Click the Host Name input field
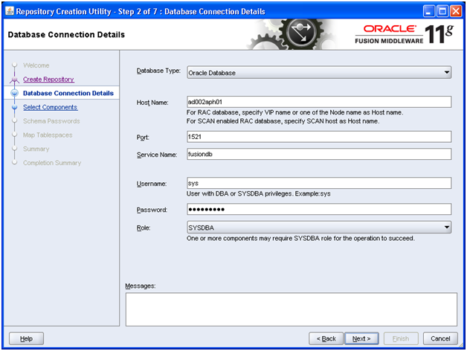This screenshot has height=351, width=467. 319,102
